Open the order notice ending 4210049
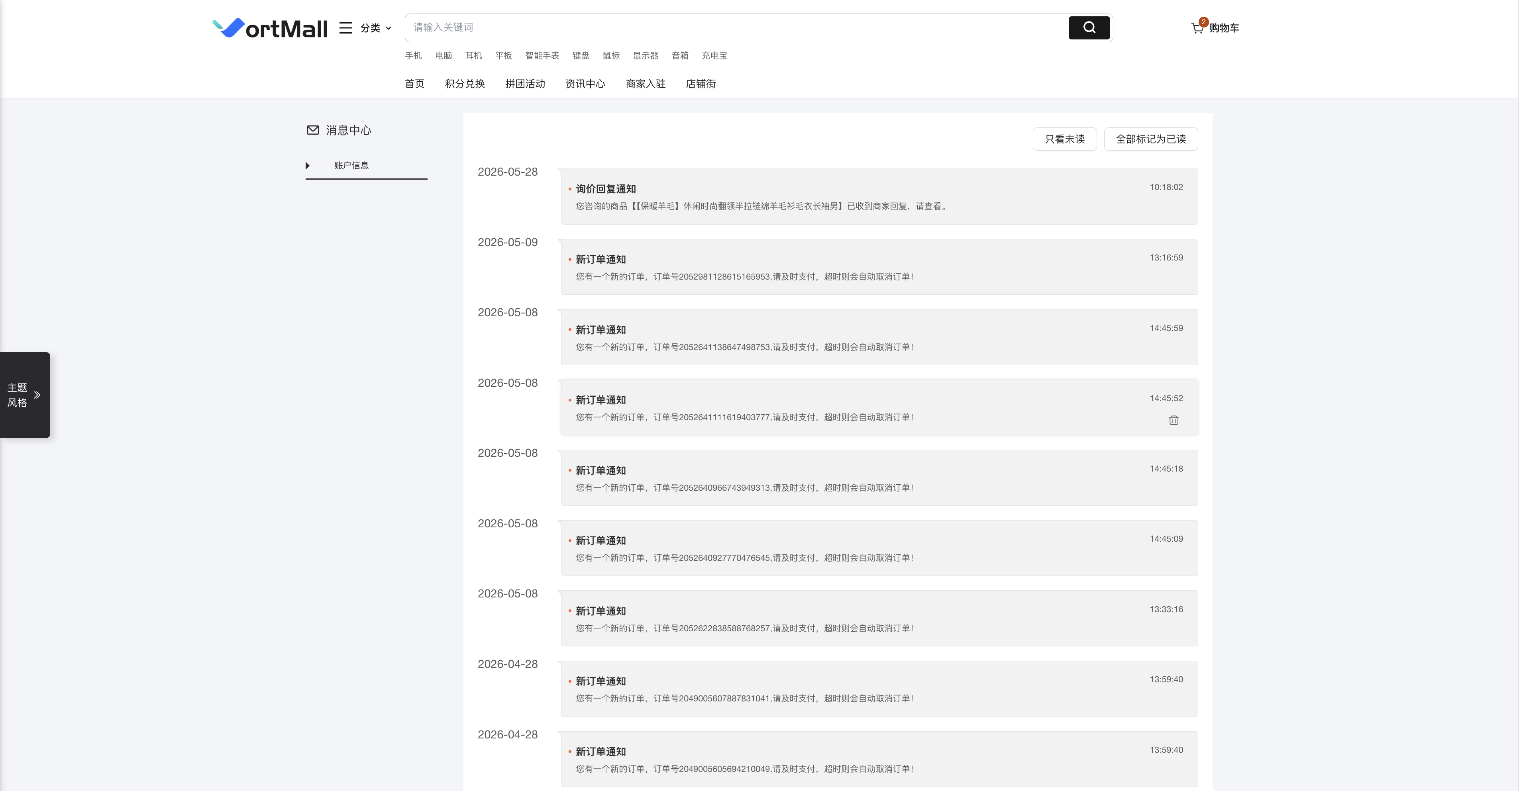Image resolution: width=1519 pixels, height=791 pixels. [879, 759]
